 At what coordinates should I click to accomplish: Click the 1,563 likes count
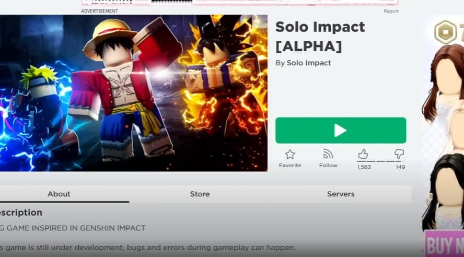point(364,167)
